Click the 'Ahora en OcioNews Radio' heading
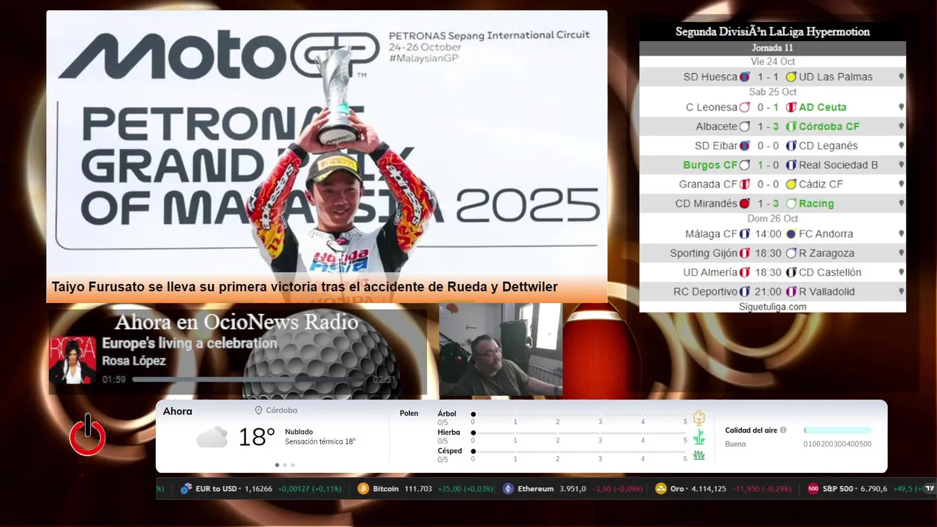The image size is (937, 527). tap(236, 322)
